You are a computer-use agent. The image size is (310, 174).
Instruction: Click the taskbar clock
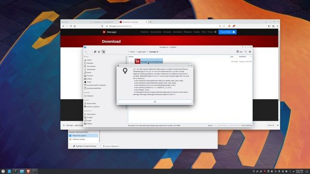(x=299, y=171)
